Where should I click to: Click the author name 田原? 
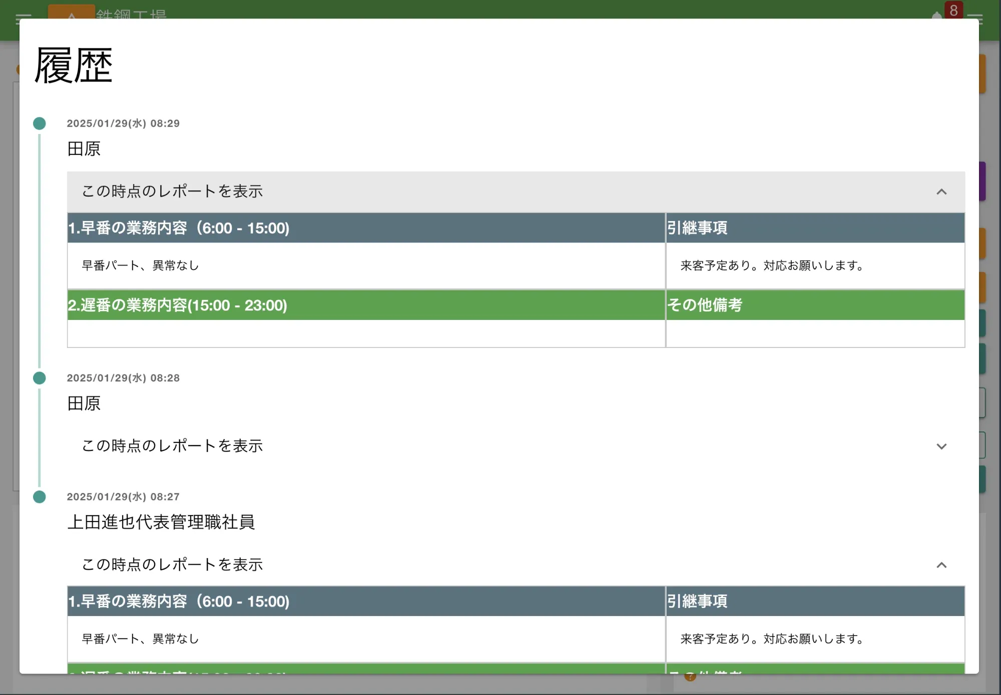[84, 149]
